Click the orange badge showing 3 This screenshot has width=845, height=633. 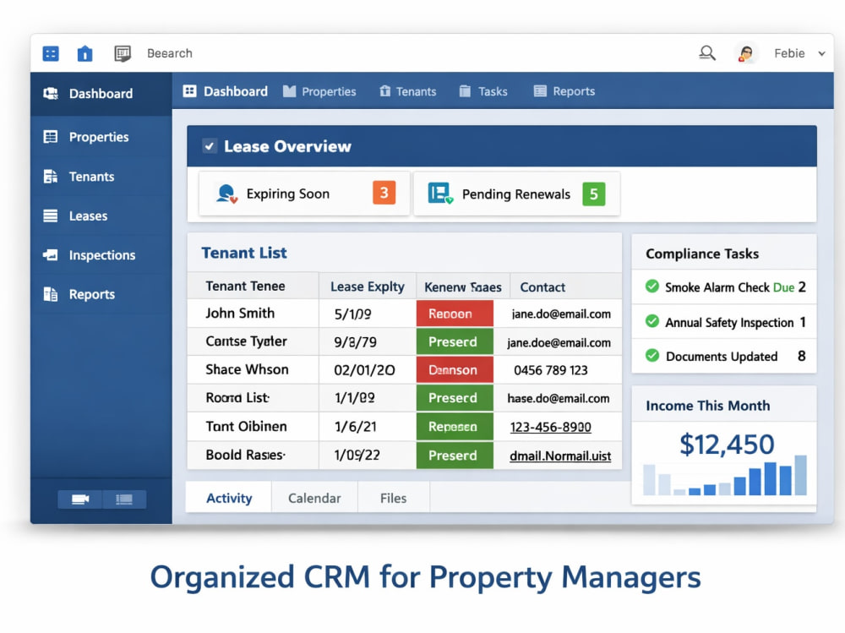tap(384, 193)
